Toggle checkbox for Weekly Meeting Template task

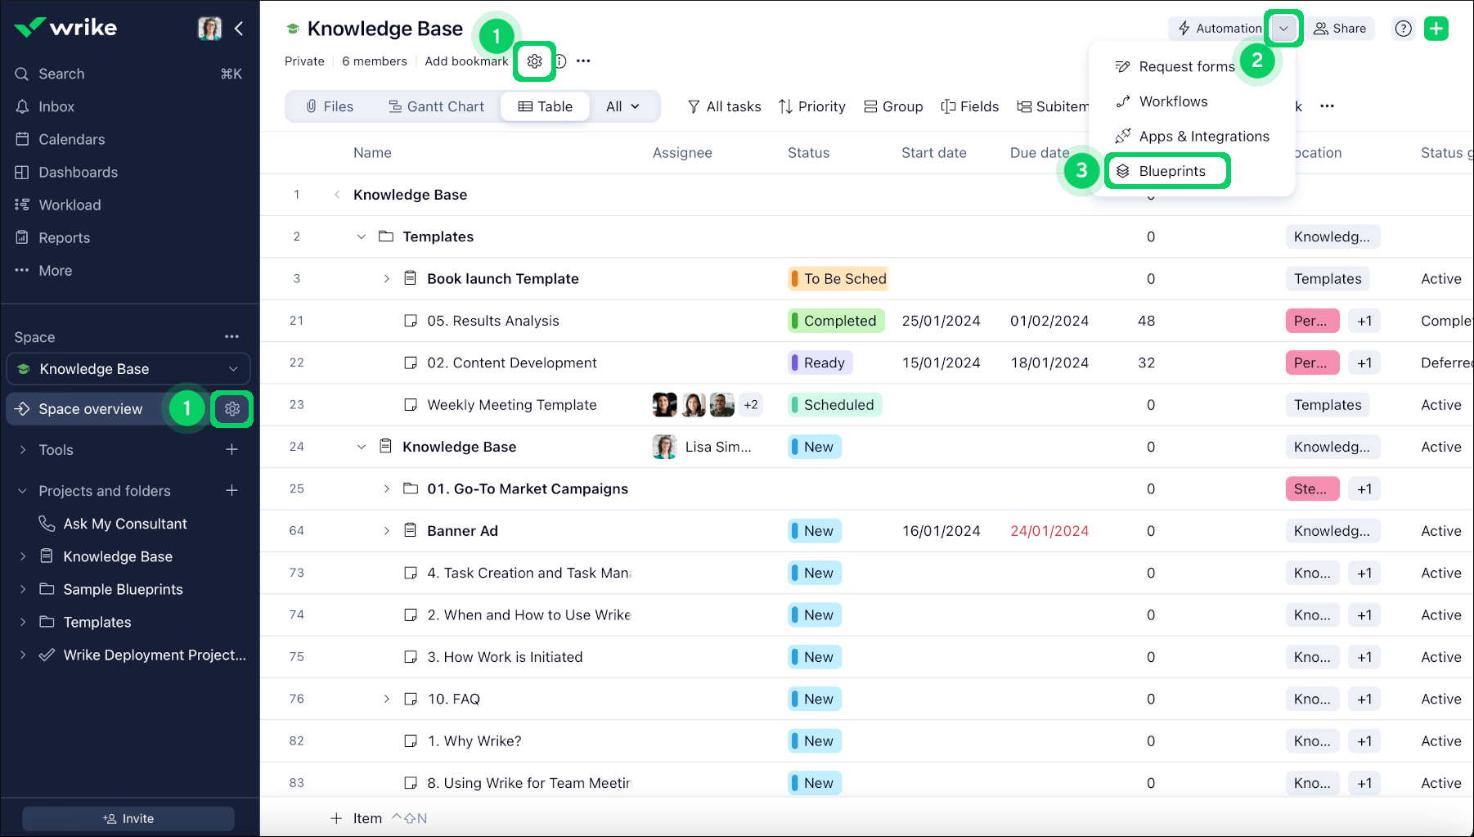point(411,405)
